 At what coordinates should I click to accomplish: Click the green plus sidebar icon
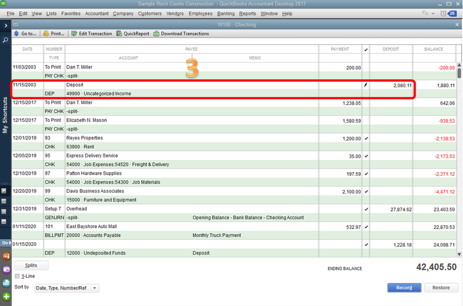point(6,297)
